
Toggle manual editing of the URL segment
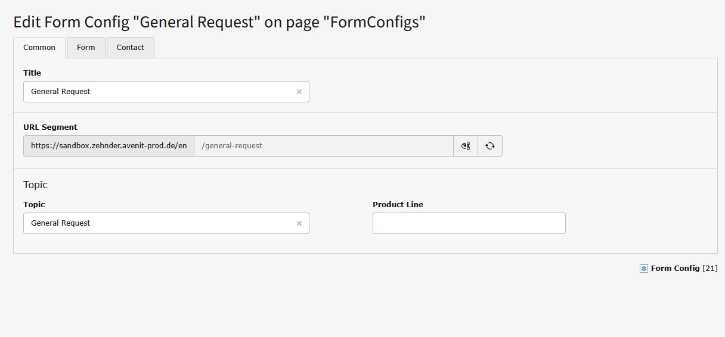point(466,146)
